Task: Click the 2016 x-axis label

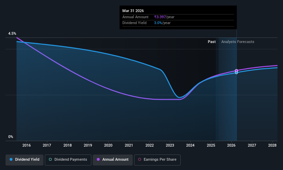Action: click(x=27, y=145)
